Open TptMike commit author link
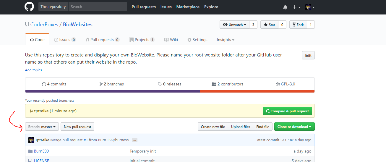The image size is (386, 162). pos(42,140)
